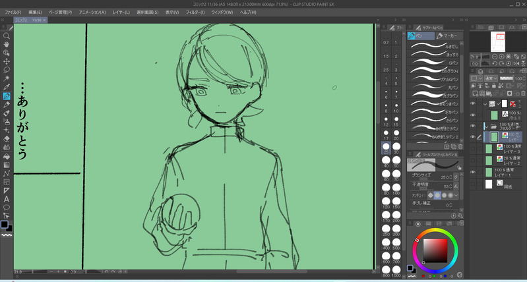Click the hue ring of color wheel
Screen dimensions: 527x282
435,231
